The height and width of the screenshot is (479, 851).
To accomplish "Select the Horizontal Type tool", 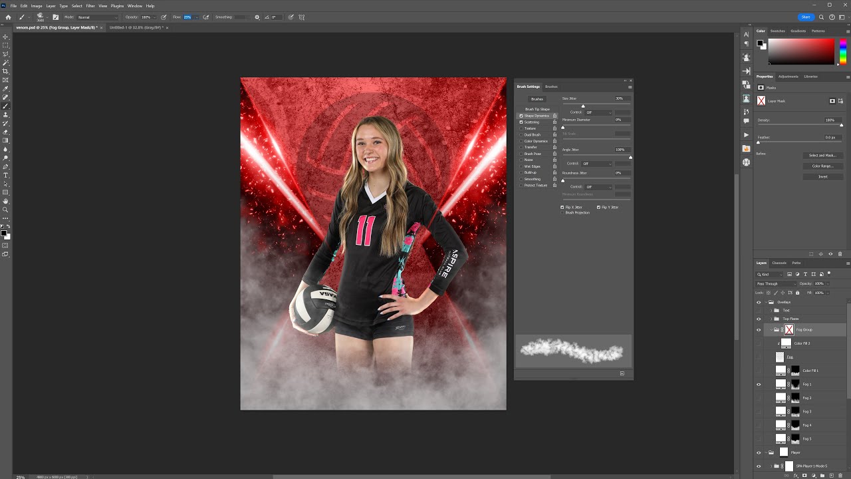I will pos(6,175).
